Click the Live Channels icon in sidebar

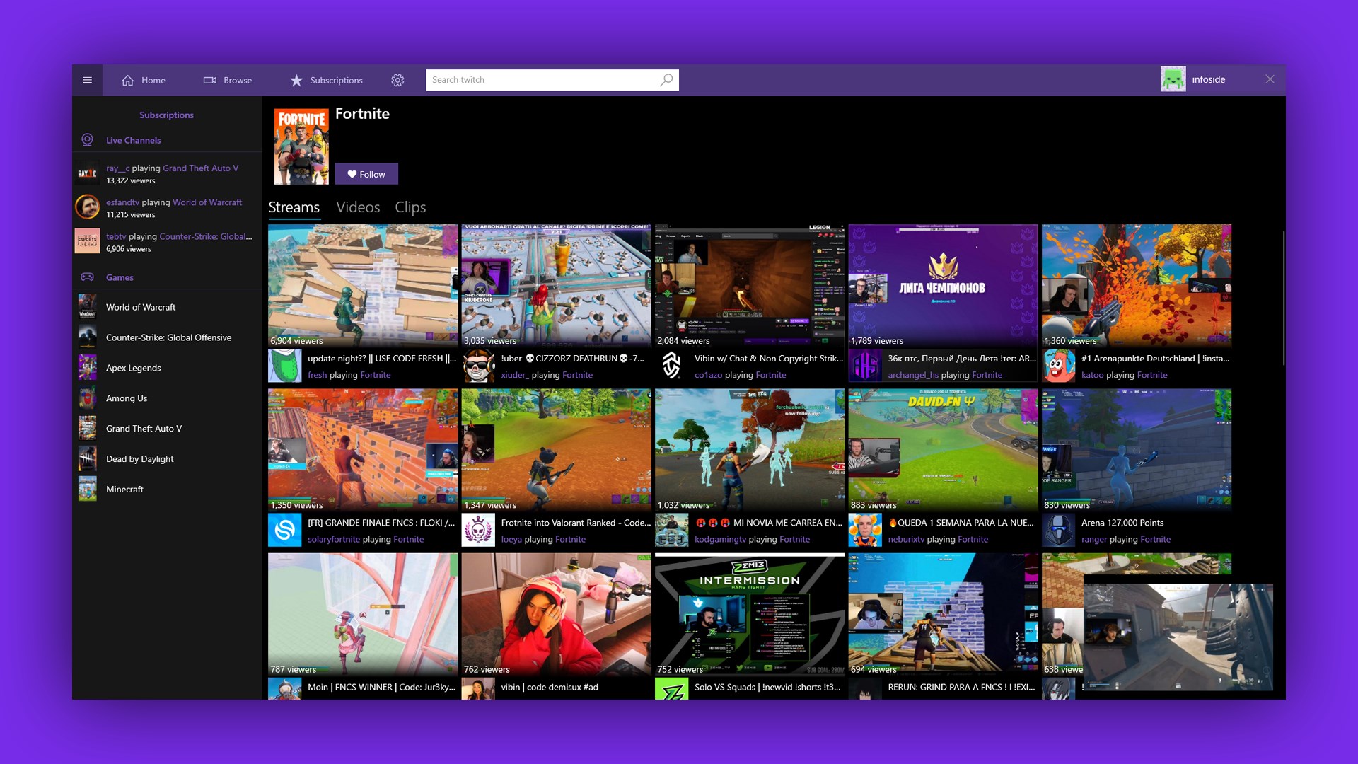tap(87, 140)
